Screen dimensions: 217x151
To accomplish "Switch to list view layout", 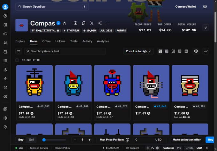I will (180, 51).
